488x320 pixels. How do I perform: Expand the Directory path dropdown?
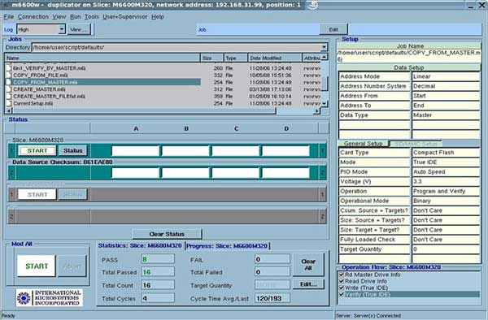point(324,47)
